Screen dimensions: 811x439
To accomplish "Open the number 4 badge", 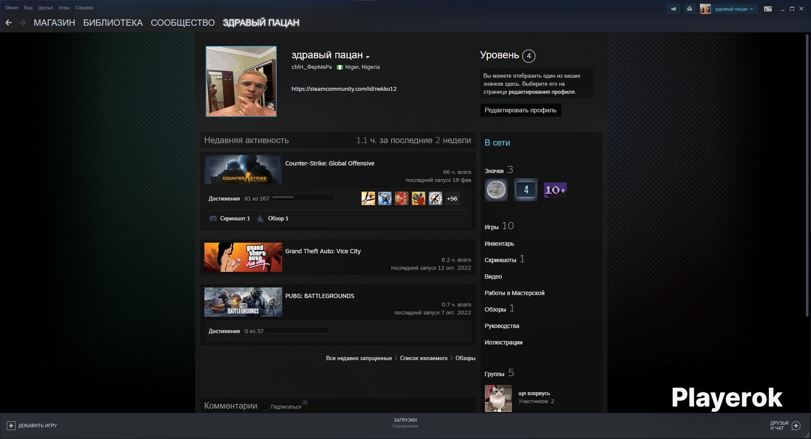I will coord(526,190).
